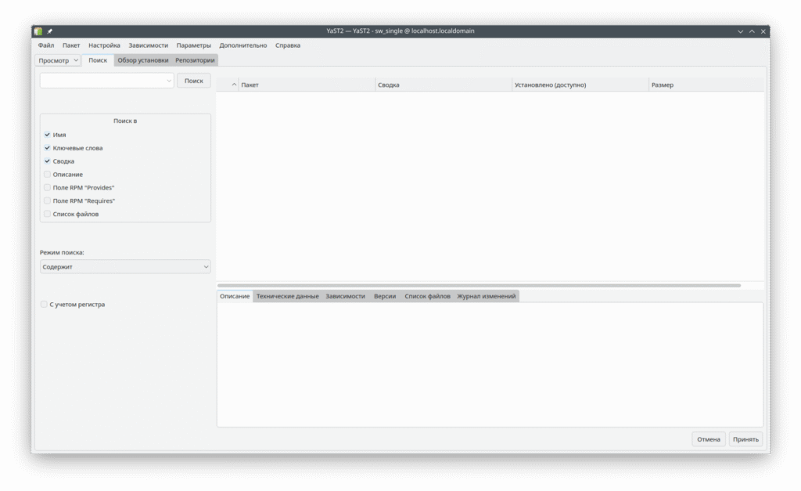Open the Пакет menu

point(71,45)
